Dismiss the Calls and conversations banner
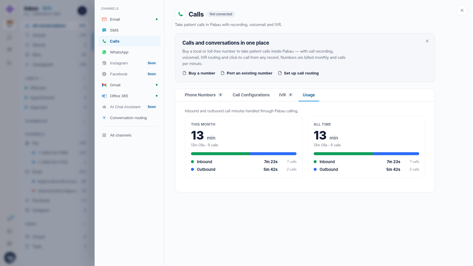 tap(427, 41)
